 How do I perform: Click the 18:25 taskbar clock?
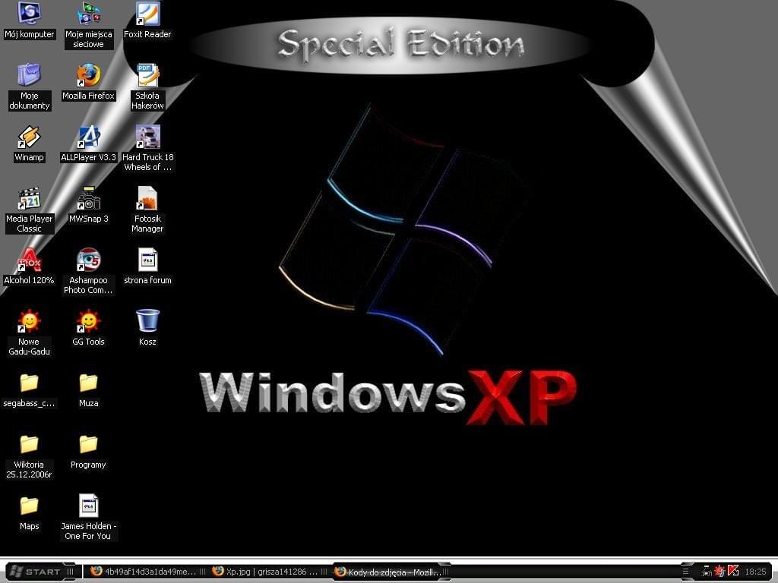coord(755,572)
